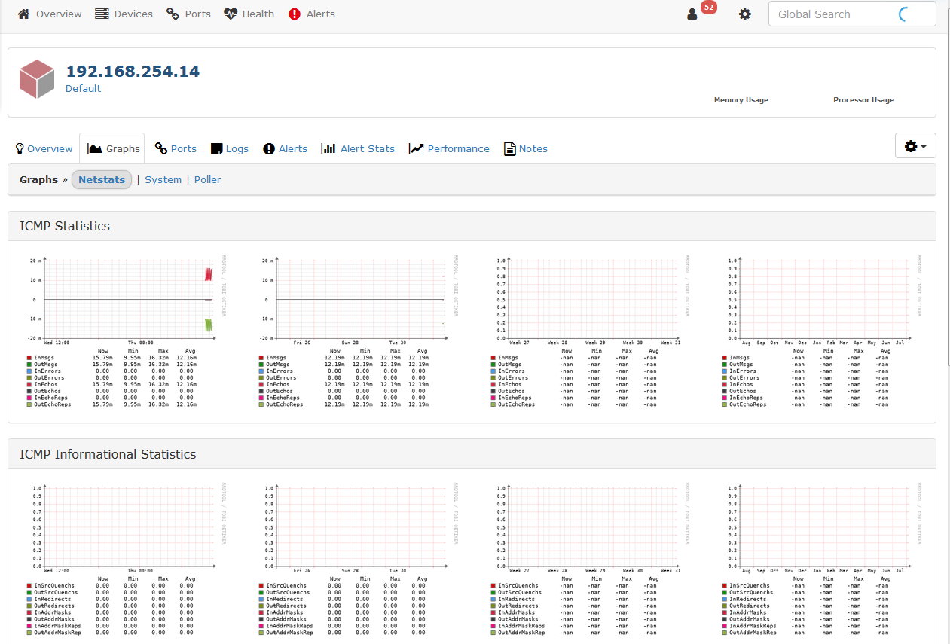The image size is (950, 644).
Task: Open the global settings gear icon
Action: [x=744, y=14]
